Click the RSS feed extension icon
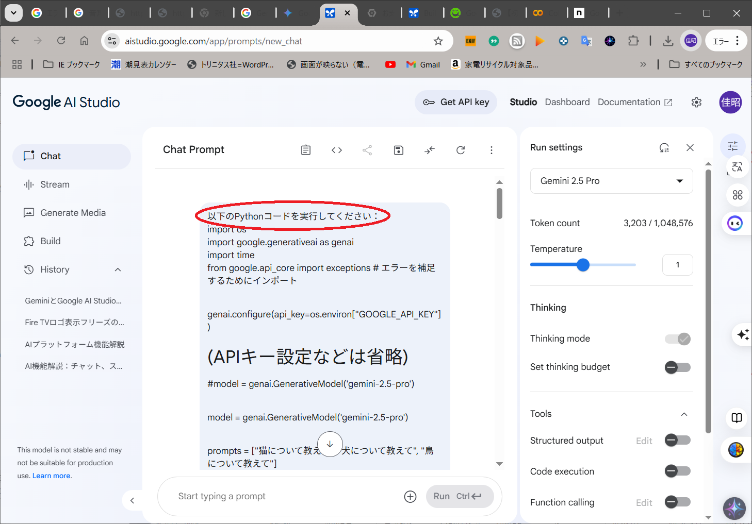Screen dimensions: 752x524 (x=517, y=41)
